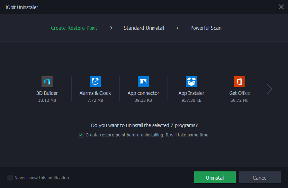Show next programs with right arrow
This screenshot has width=288, height=188.
[x=270, y=89]
